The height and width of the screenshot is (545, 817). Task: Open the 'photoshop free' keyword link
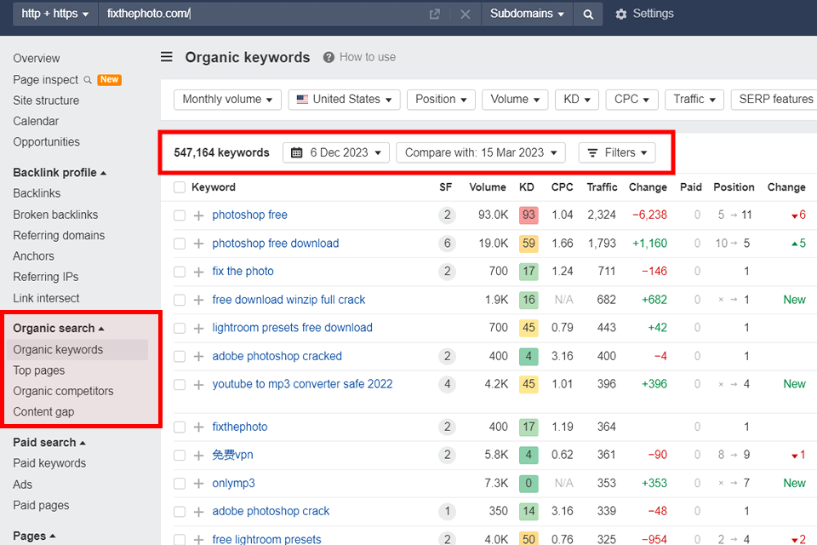[249, 215]
